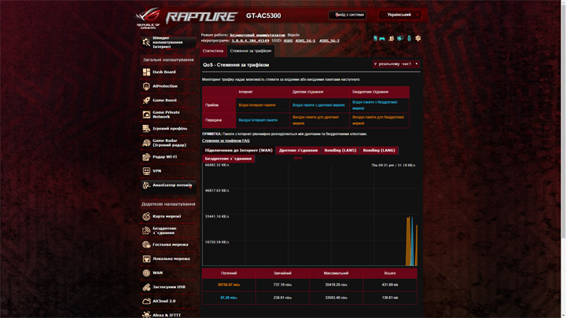
Task: Click the traffic graph spike area
Action: point(412,241)
